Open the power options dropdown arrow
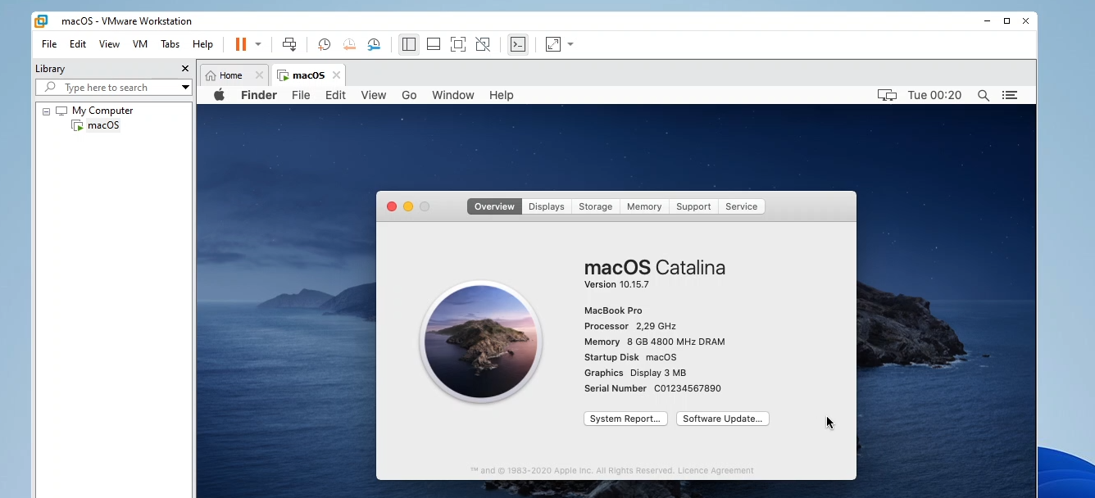Image resolution: width=1095 pixels, height=498 pixels. coord(258,44)
